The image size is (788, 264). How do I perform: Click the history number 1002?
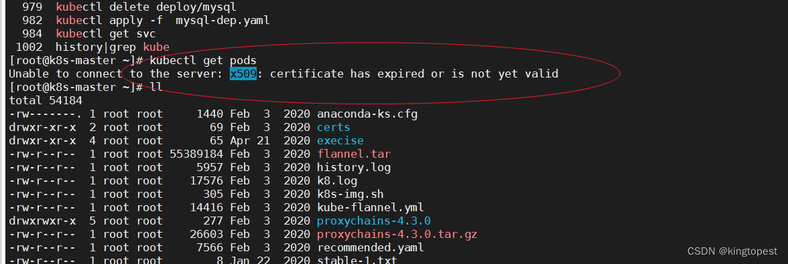click(x=29, y=47)
